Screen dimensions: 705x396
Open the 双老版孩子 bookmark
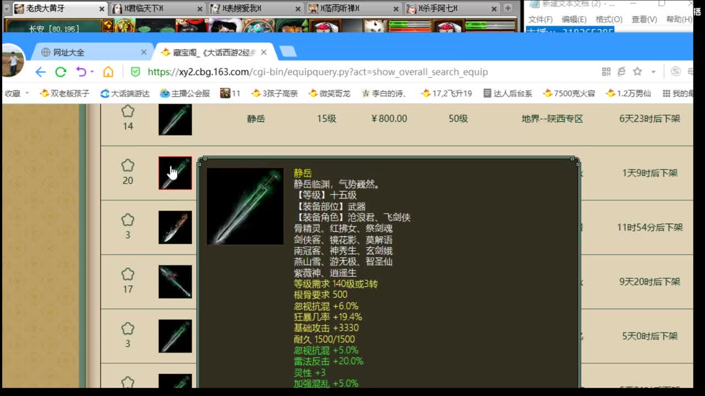[x=64, y=94]
